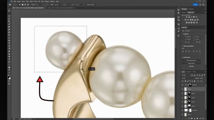
Task: Select the Eyedropper tool
Action: click(9, 24)
